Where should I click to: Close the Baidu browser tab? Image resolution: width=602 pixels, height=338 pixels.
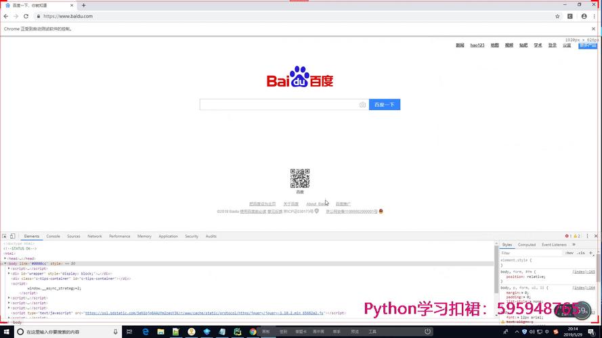(71, 5)
